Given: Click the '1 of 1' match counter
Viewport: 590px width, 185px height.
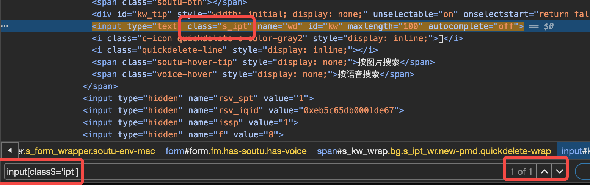Looking at the screenshot, I should click(521, 172).
